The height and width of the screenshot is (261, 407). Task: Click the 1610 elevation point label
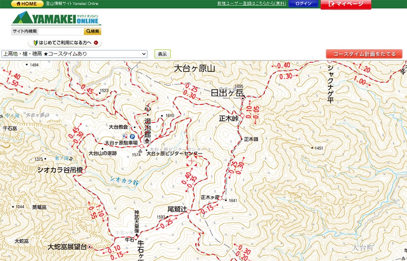(170, 115)
